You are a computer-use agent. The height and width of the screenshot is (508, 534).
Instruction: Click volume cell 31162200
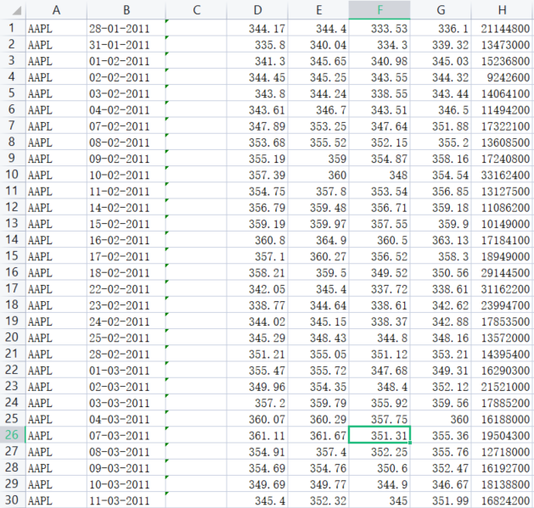click(x=503, y=288)
